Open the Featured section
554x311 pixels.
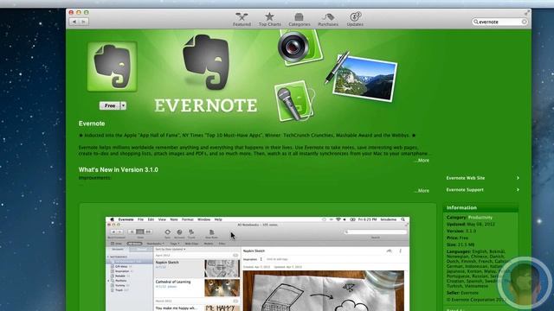pyautogui.click(x=242, y=19)
